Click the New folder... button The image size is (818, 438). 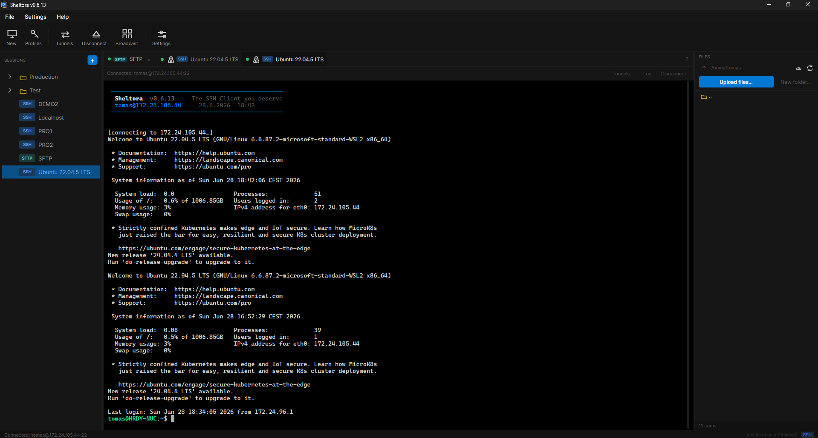coord(795,82)
